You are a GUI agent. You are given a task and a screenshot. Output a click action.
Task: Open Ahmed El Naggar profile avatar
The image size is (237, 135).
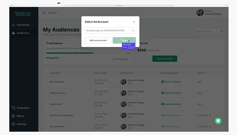tap(200, 13)
